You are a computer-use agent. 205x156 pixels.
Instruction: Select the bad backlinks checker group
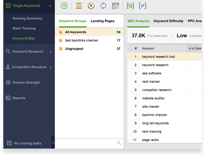90,40
